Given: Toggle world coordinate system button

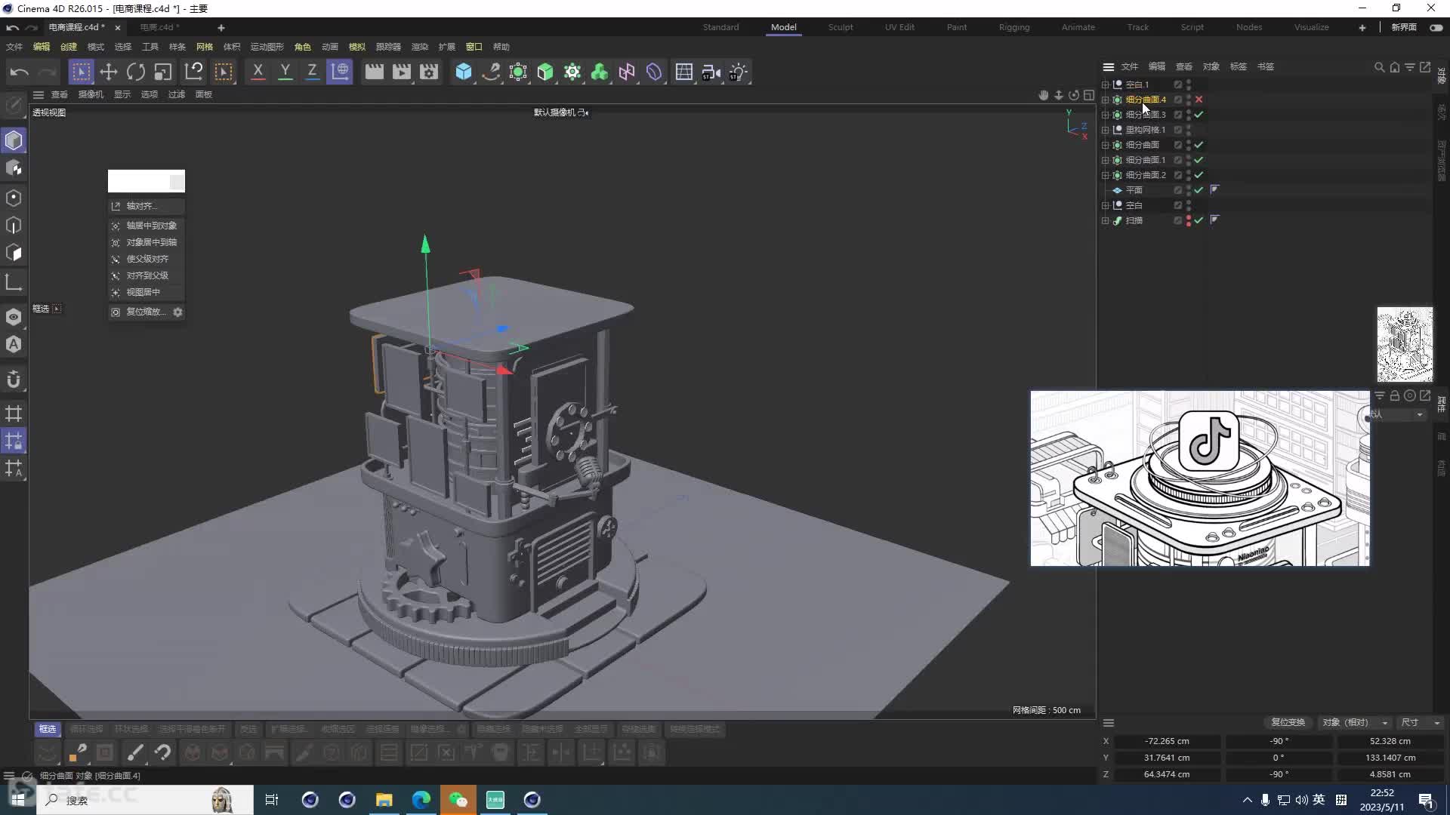Looking at the screenshot, I should click(x=340, y=72).
